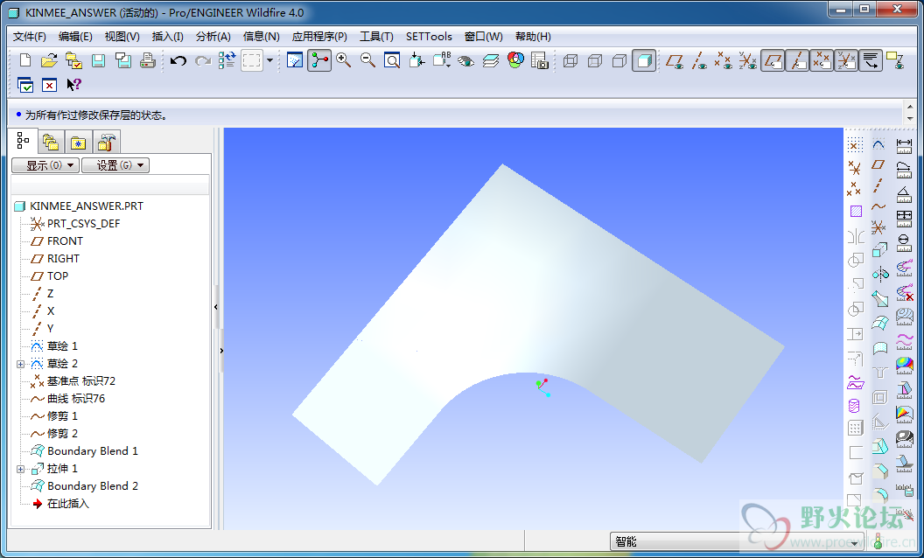Click the model tree search field
924x558 pixels.
(x=111, y=185)
